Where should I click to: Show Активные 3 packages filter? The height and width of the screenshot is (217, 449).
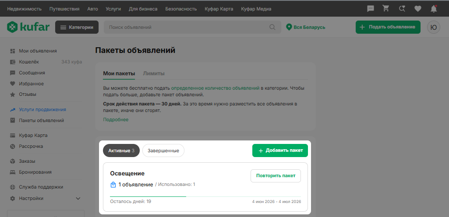pos(121,150)
